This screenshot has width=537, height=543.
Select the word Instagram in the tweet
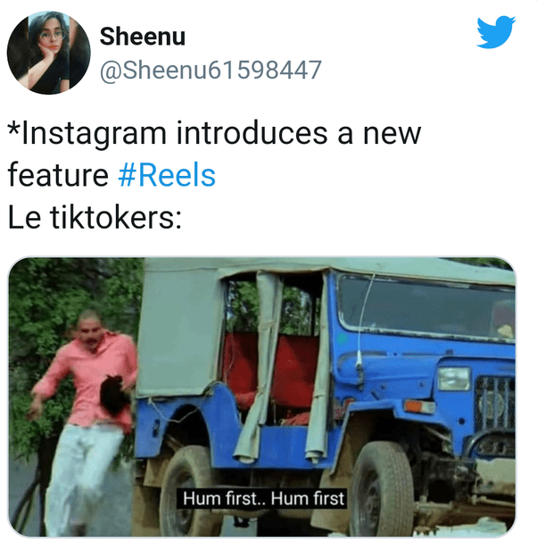94,134
